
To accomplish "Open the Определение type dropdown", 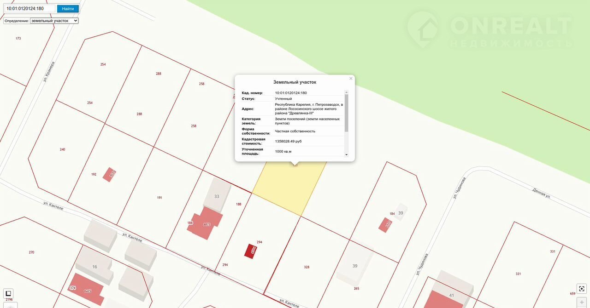I will pyautogui.click(x=54, y=21).
